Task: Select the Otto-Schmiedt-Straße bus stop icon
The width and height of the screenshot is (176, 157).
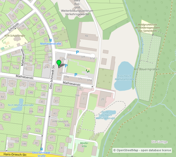Action: [42, 149]
